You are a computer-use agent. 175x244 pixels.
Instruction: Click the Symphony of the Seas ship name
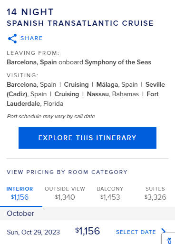point(118,62)
